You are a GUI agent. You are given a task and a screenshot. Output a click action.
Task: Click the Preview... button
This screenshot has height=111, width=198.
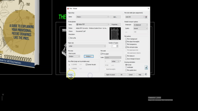71,75
